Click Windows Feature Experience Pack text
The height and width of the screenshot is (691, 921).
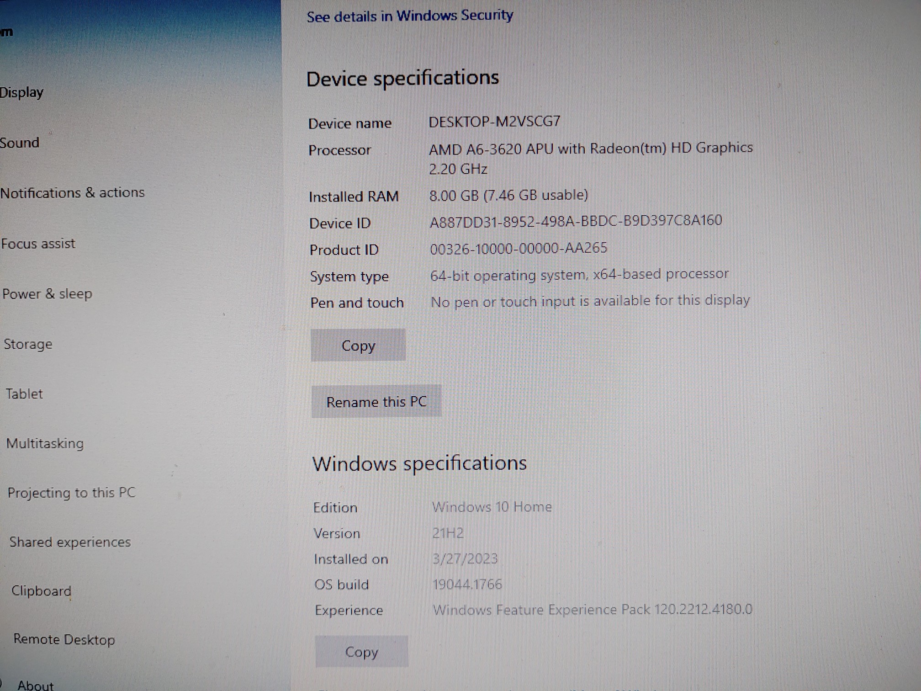[593, 610]
